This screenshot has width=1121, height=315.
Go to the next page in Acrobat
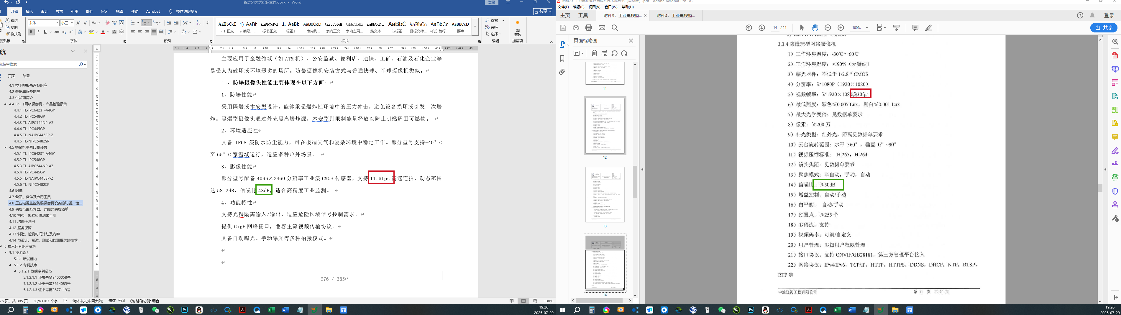[x=761, y=27]
